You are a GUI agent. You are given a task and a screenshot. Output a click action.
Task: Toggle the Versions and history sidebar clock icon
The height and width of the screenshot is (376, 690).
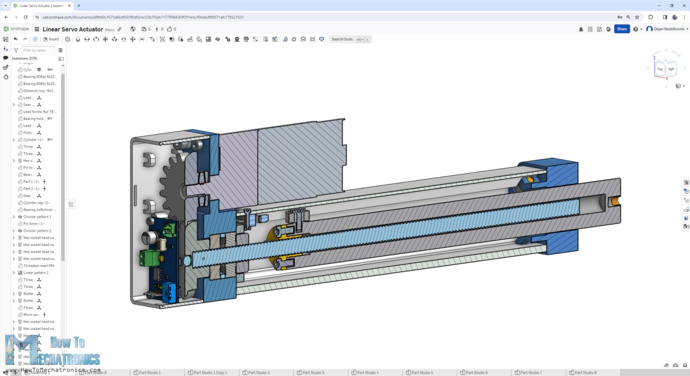5,77
